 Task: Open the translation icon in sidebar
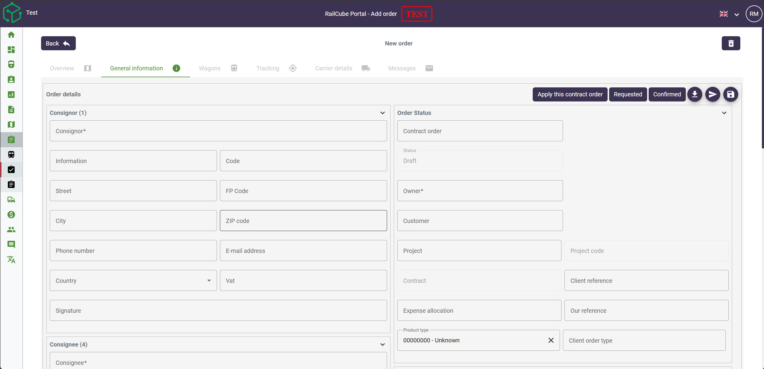pyautogui.click(x=11, y=259)
